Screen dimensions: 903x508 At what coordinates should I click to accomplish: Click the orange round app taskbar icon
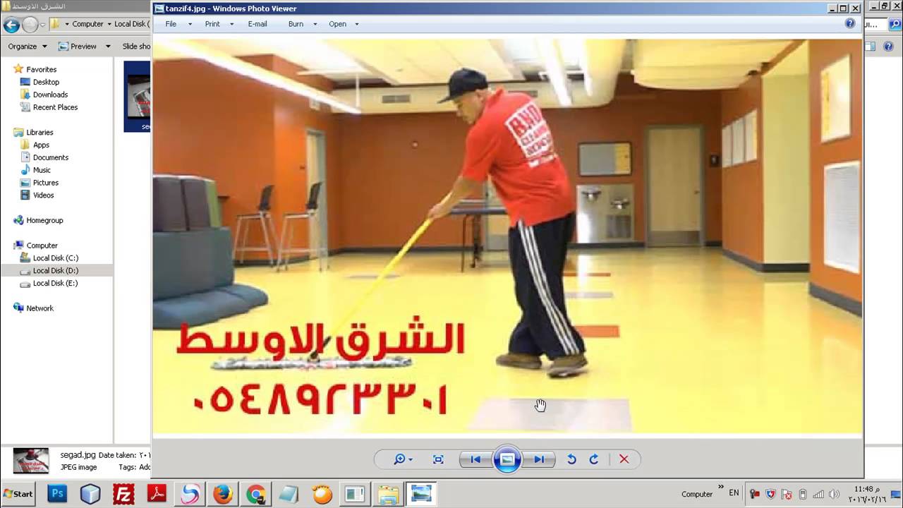(322, 494)
